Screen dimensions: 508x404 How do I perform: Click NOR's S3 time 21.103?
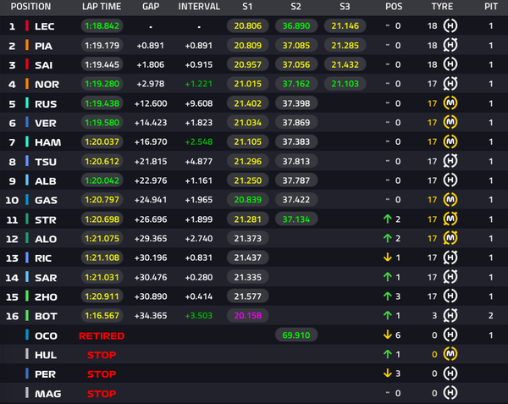tap(345, 84)
